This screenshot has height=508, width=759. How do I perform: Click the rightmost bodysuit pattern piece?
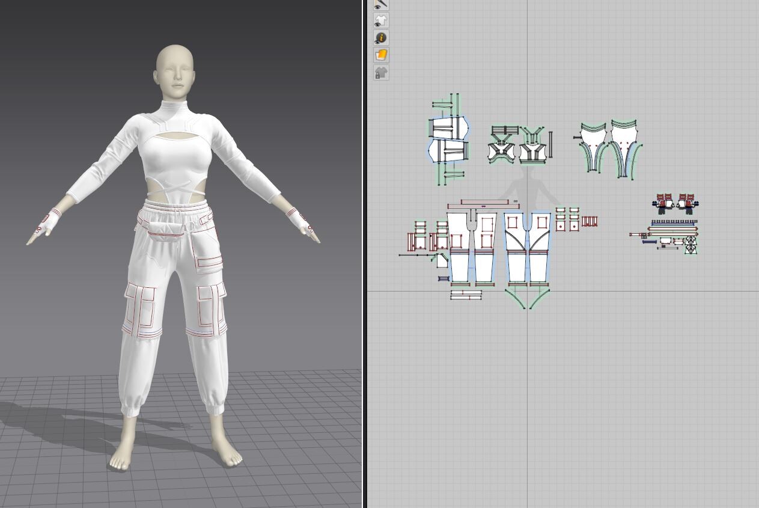pyautogui.click(x=626, y=147)
